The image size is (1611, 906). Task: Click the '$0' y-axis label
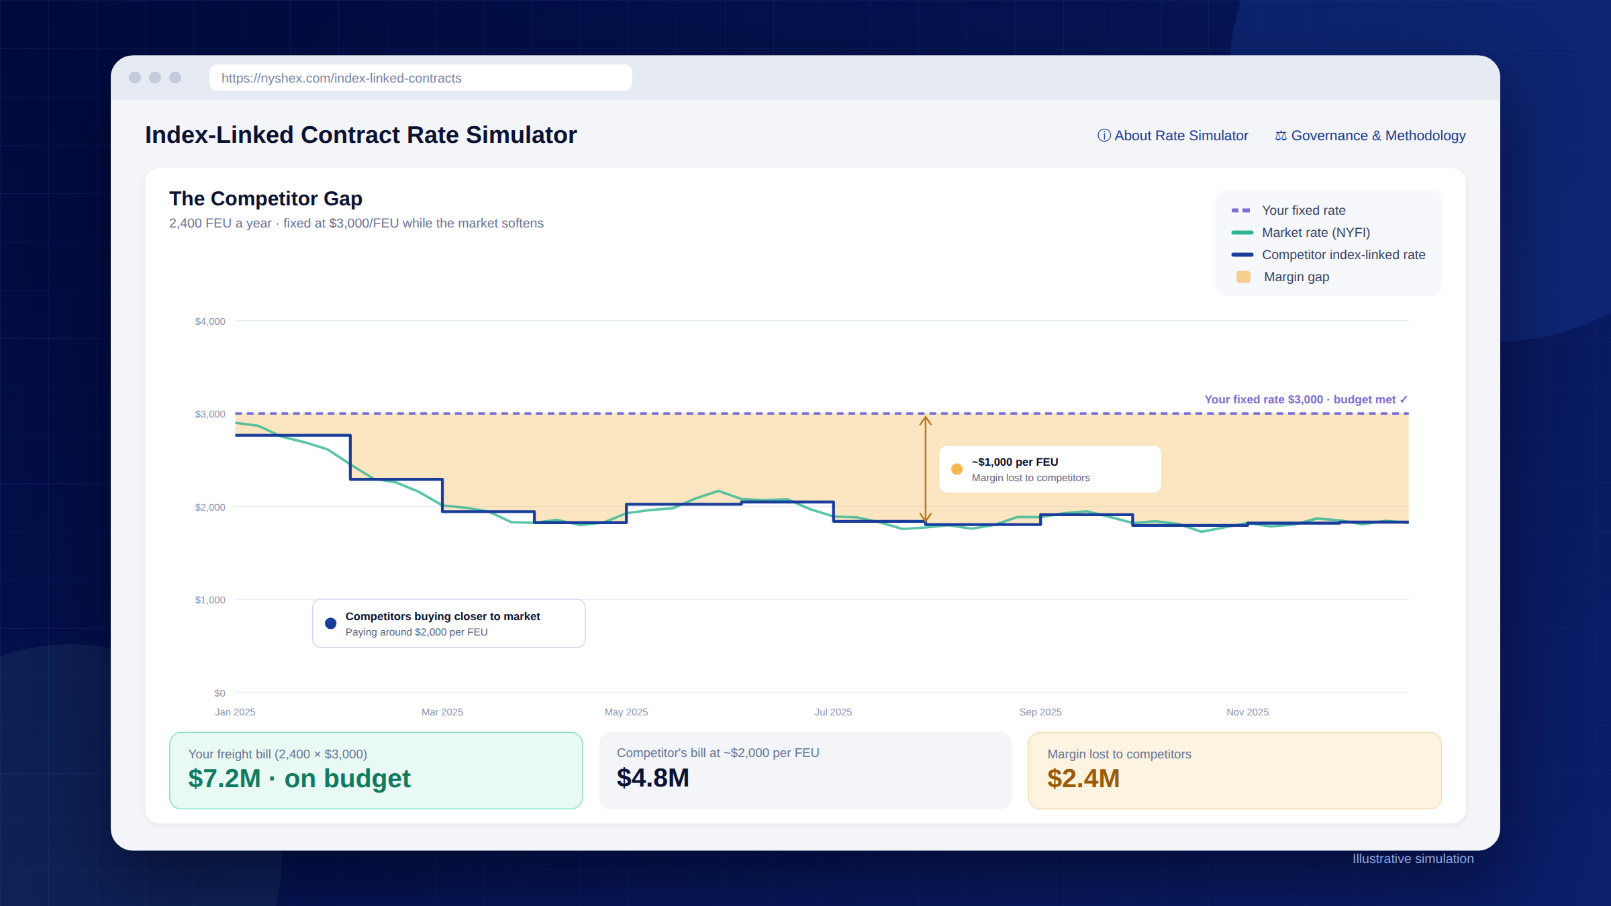pyautogui.click(x=219, y=693)
